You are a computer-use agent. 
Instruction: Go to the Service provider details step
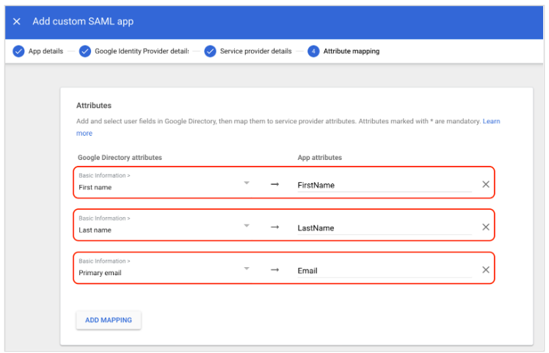pyautogui.click(x=255, y=51)
